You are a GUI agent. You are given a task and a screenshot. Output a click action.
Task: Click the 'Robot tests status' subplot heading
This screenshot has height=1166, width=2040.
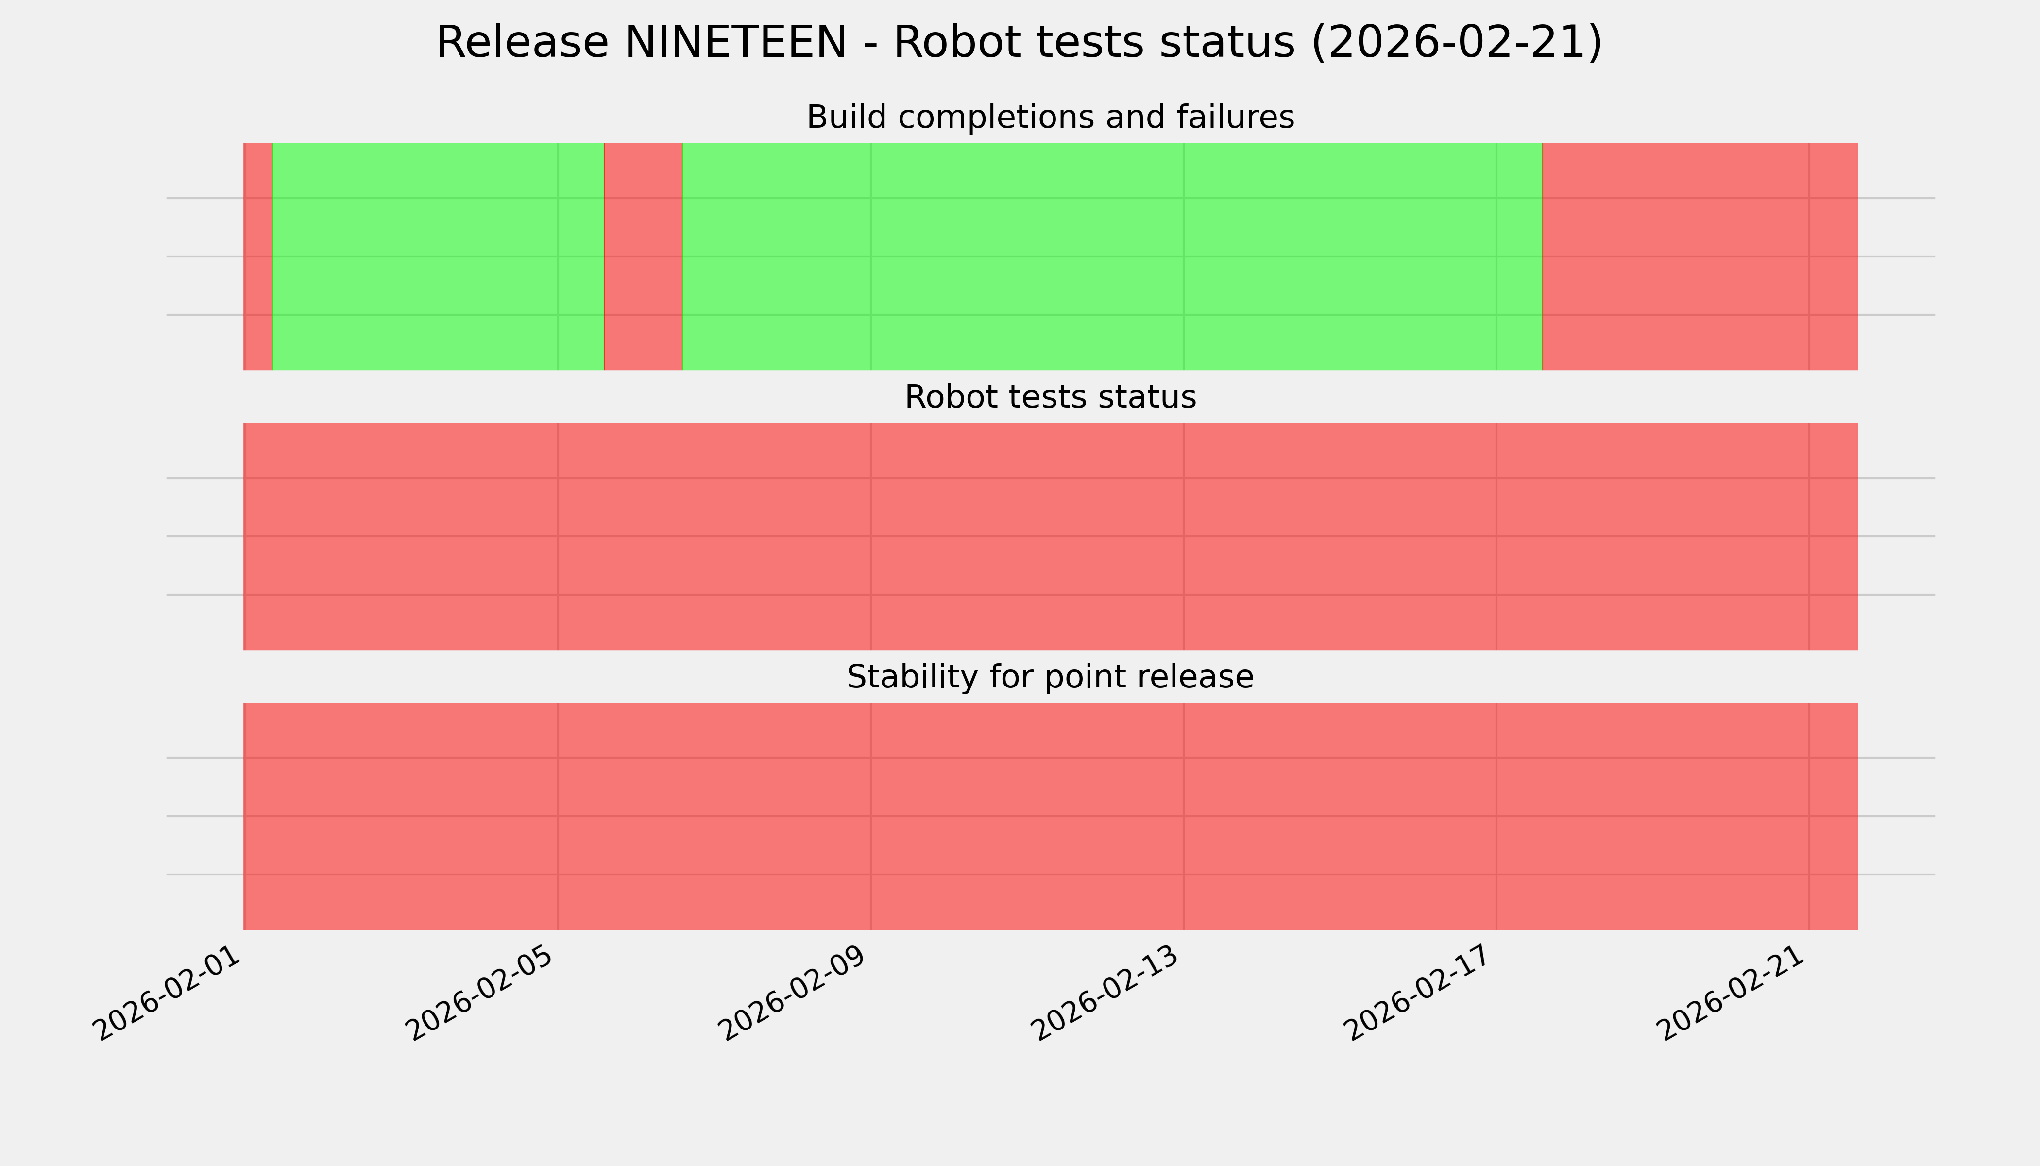1050,397
